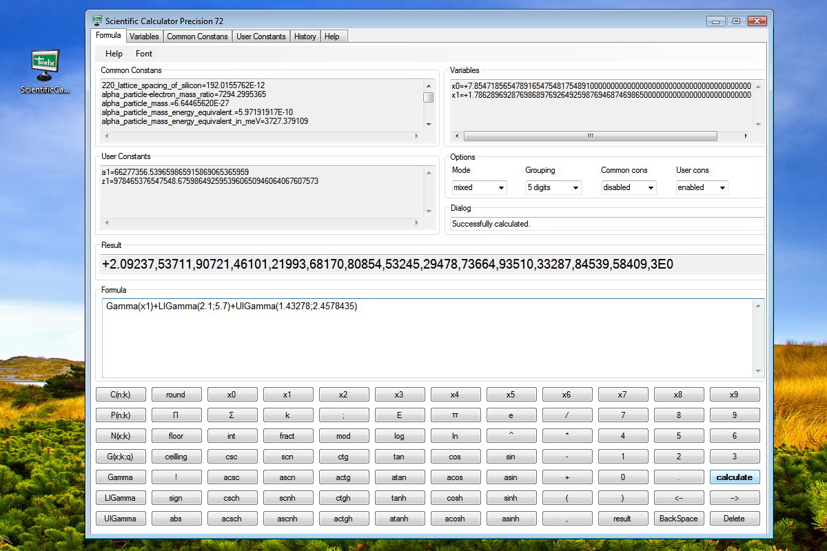Click the C(n;k) combinations button

[x=121, y=395]
